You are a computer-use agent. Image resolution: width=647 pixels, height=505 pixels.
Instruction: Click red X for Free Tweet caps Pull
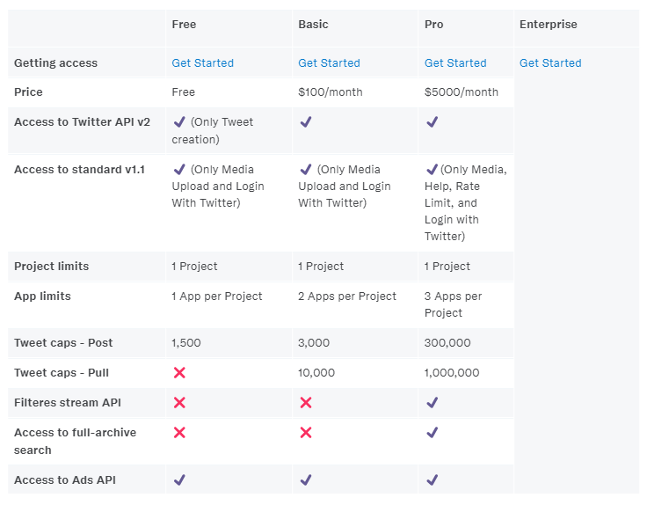coord(179,372)
